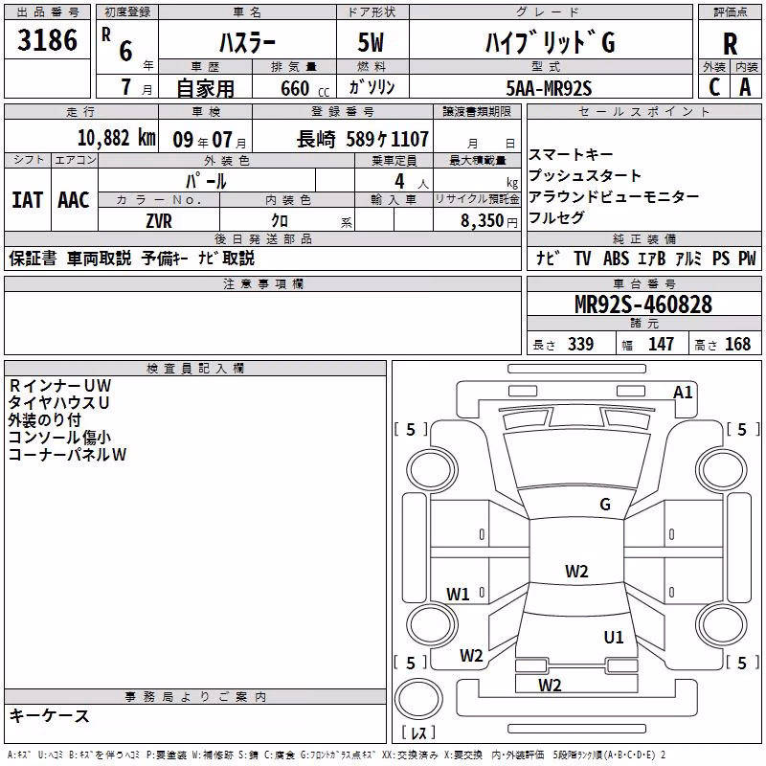This screenshot has height=766, width=766.
Task: Select 車両取説 in later-shipped parts
Action: [x=100, y=258]
